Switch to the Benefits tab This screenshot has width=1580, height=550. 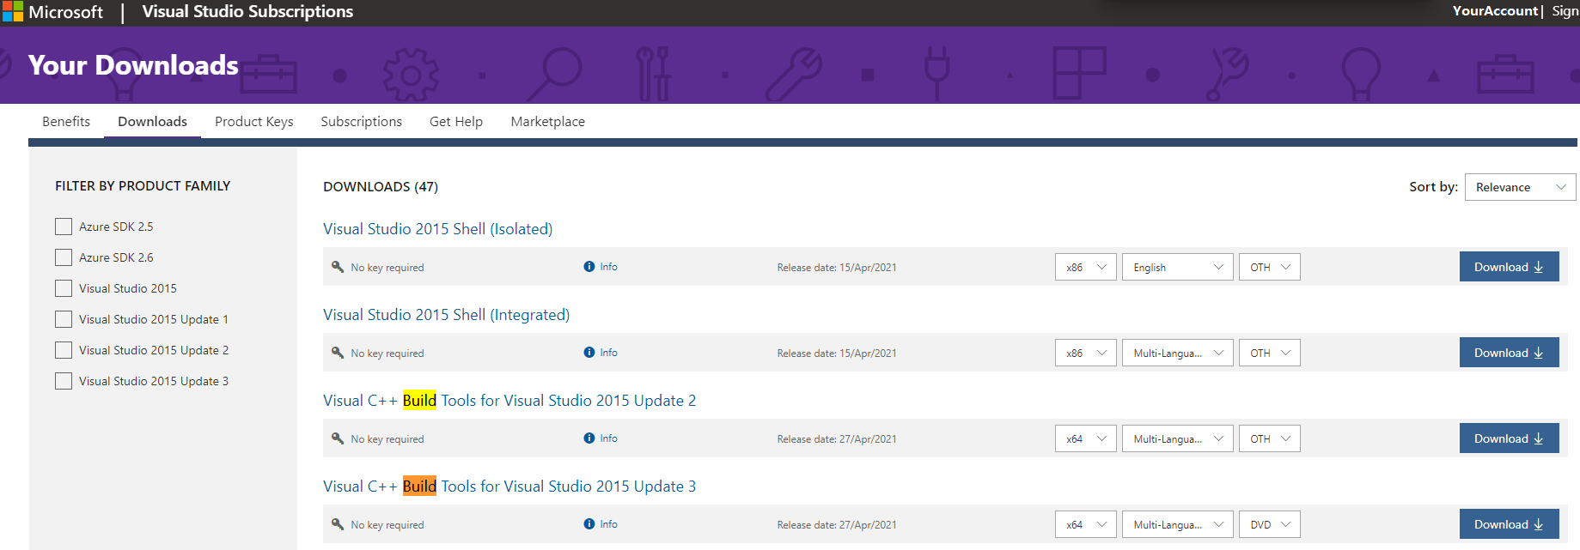pyautogui.click(x=66, y=122)
